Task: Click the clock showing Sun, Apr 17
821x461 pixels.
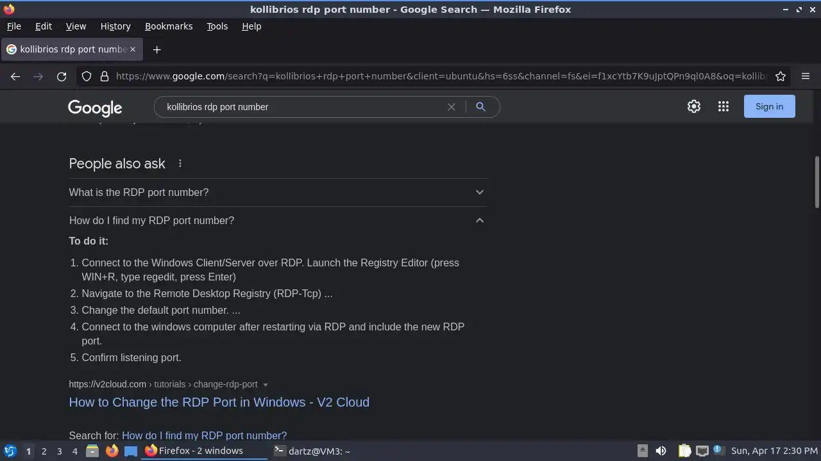Action: [x=774, y=451]
